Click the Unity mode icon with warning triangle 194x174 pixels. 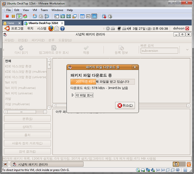(74, 16)
